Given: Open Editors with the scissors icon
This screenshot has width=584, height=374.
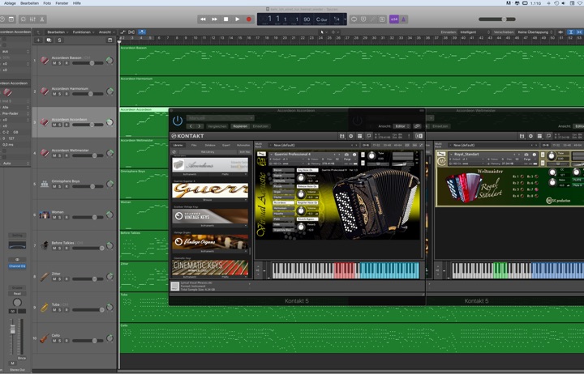Looking at the screenshot, I should tap(42, 19).
